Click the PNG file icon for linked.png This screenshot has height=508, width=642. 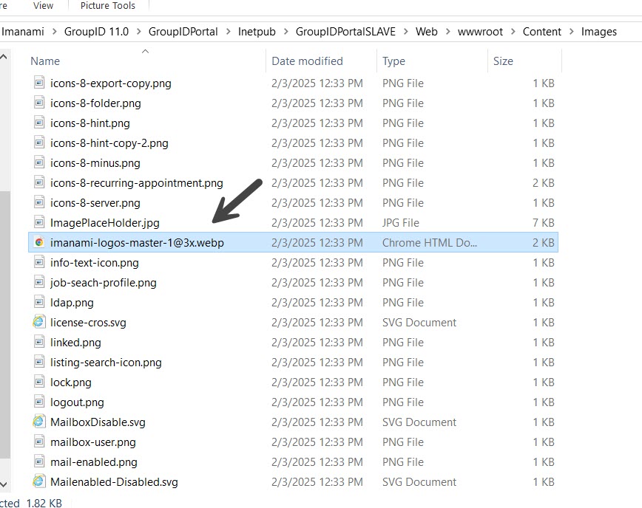coord(38,342)
